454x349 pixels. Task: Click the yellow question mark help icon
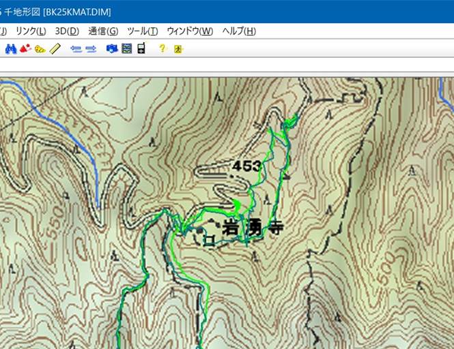tap(162, 48)
